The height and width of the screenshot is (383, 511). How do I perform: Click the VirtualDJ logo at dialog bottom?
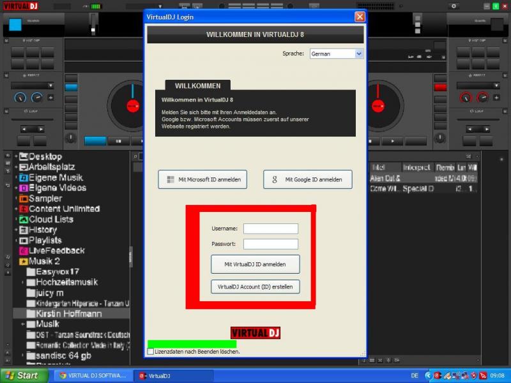click(256, 333)
